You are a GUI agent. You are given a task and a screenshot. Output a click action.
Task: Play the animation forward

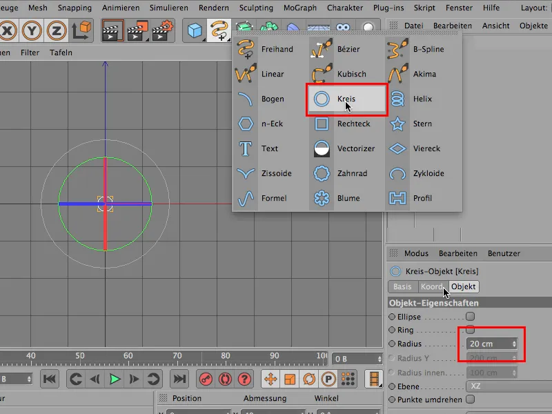(115, 379)
